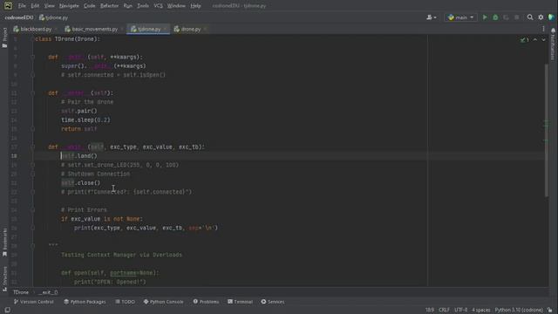Switch to blackboard.py editor tab
This screenshot has width=558, height=314.
coord(36,29)
